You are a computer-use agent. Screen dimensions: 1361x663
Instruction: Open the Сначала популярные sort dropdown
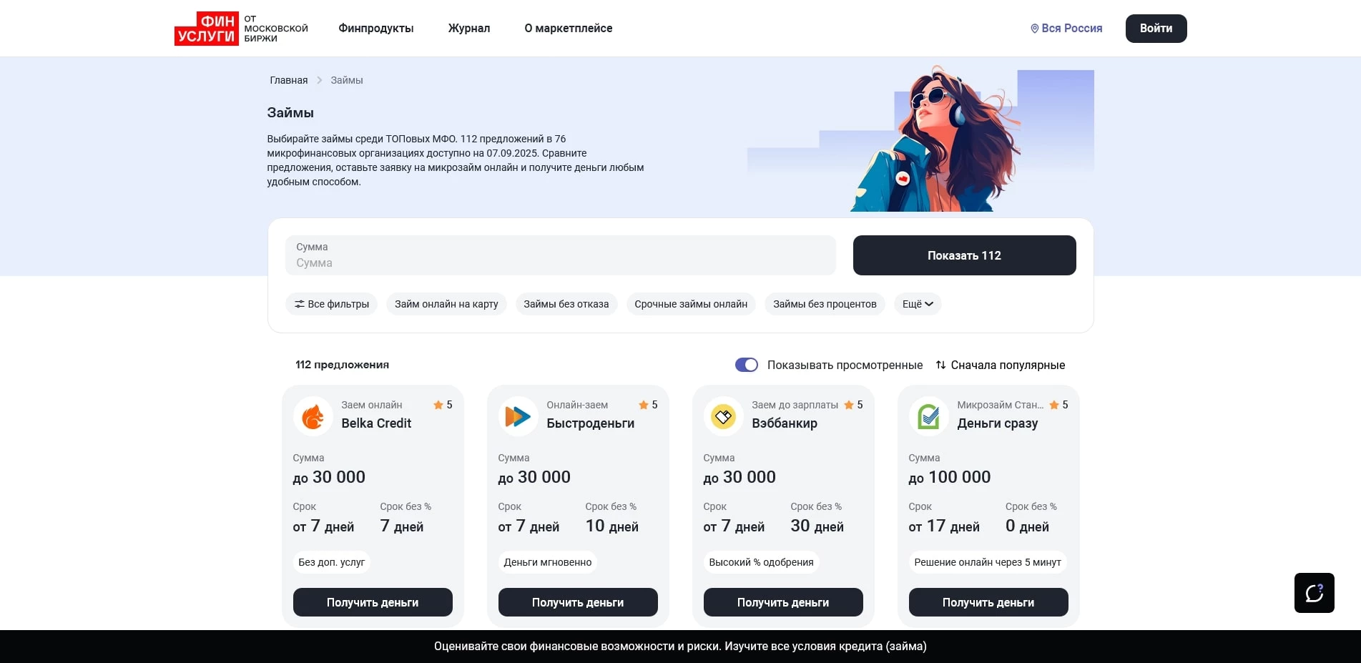point(1000,365)
